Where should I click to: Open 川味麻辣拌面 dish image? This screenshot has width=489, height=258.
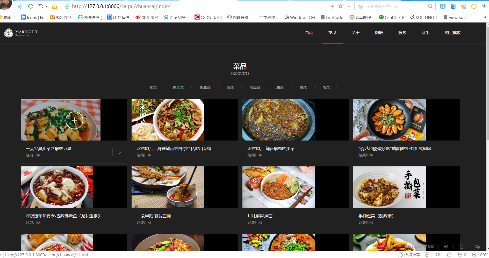(x=279, y=187)
